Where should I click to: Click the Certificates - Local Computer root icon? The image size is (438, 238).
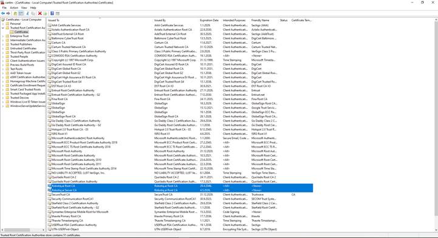pyautogui.click(x=3, y=19)
